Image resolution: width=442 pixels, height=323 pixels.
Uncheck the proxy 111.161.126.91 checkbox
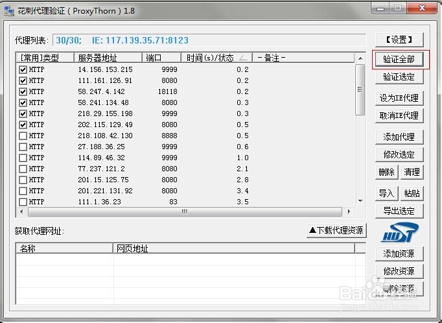(x=23, y=80)
